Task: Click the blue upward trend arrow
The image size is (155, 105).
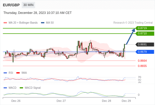Action: point(131,36)
